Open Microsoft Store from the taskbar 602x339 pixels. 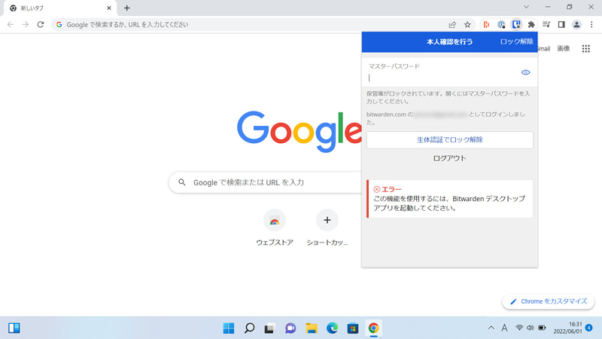point(353,328)
